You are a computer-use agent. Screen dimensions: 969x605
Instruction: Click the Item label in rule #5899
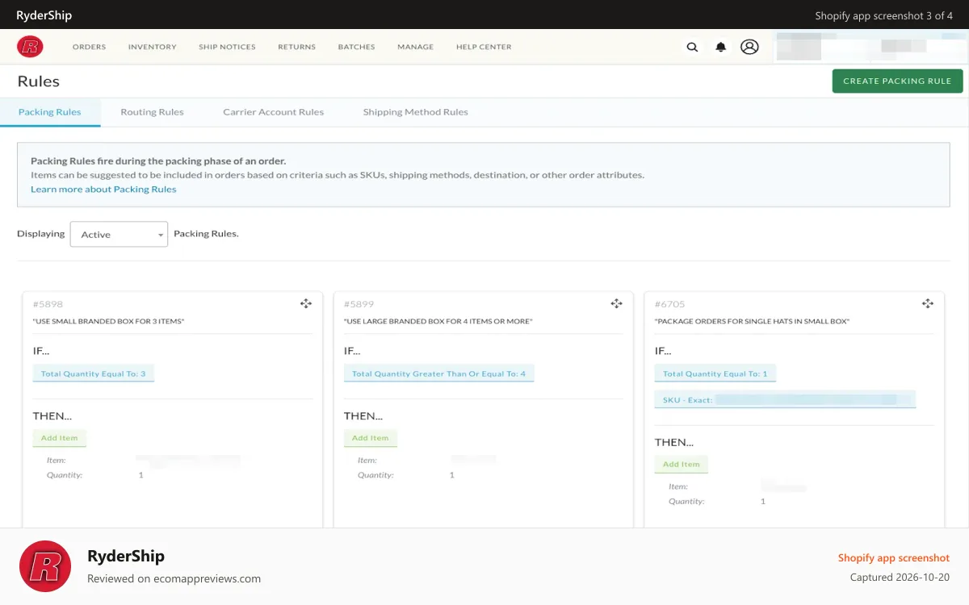[367, 461]
